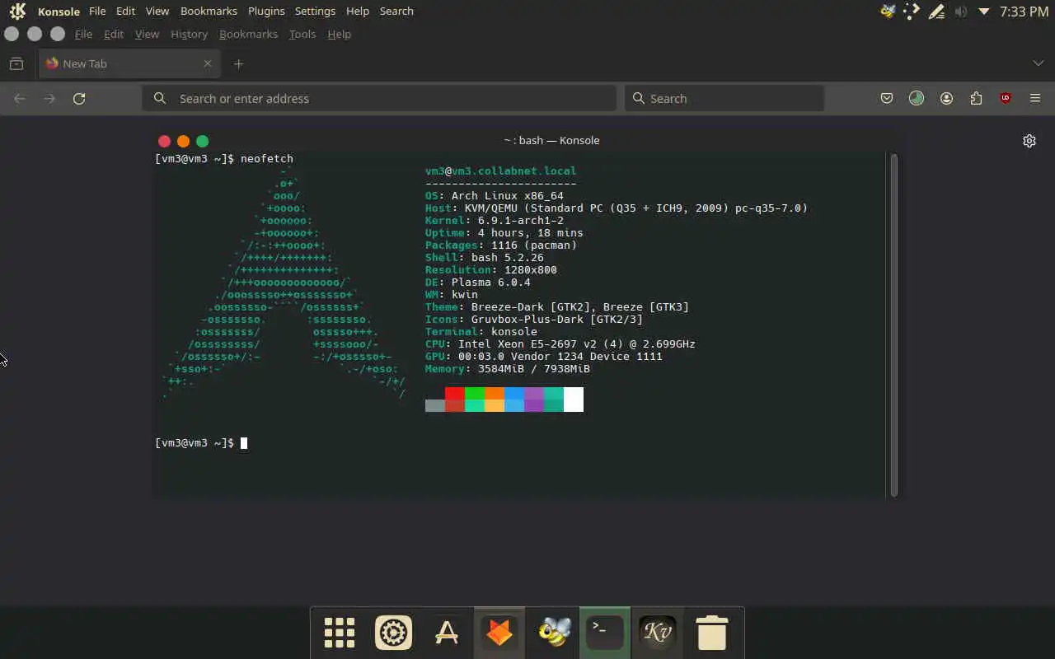
Task: Close Konsole with the red button
Action: click(164, 141)
